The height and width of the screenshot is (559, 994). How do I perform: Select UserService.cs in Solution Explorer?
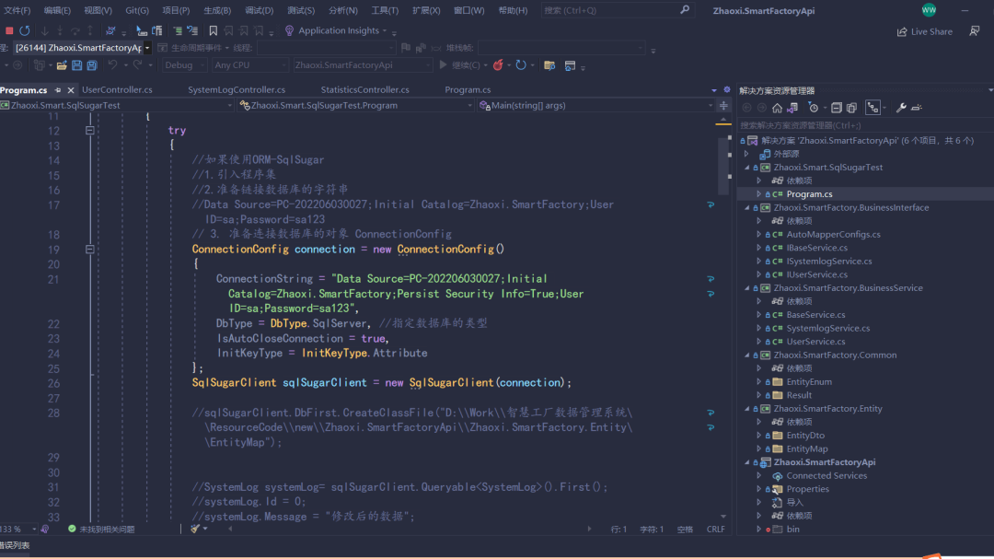click(815, 342)
